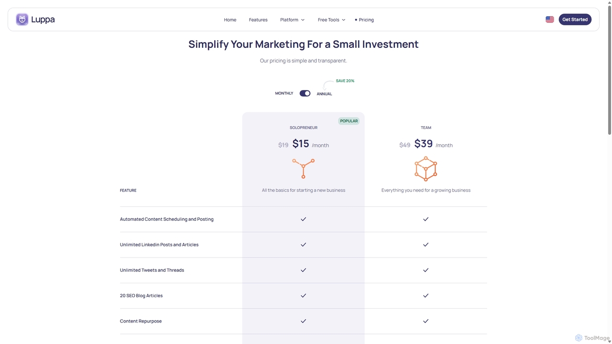Click 'Everything you need for a growing business'
The image size is (612, 344).
[426, 190]
